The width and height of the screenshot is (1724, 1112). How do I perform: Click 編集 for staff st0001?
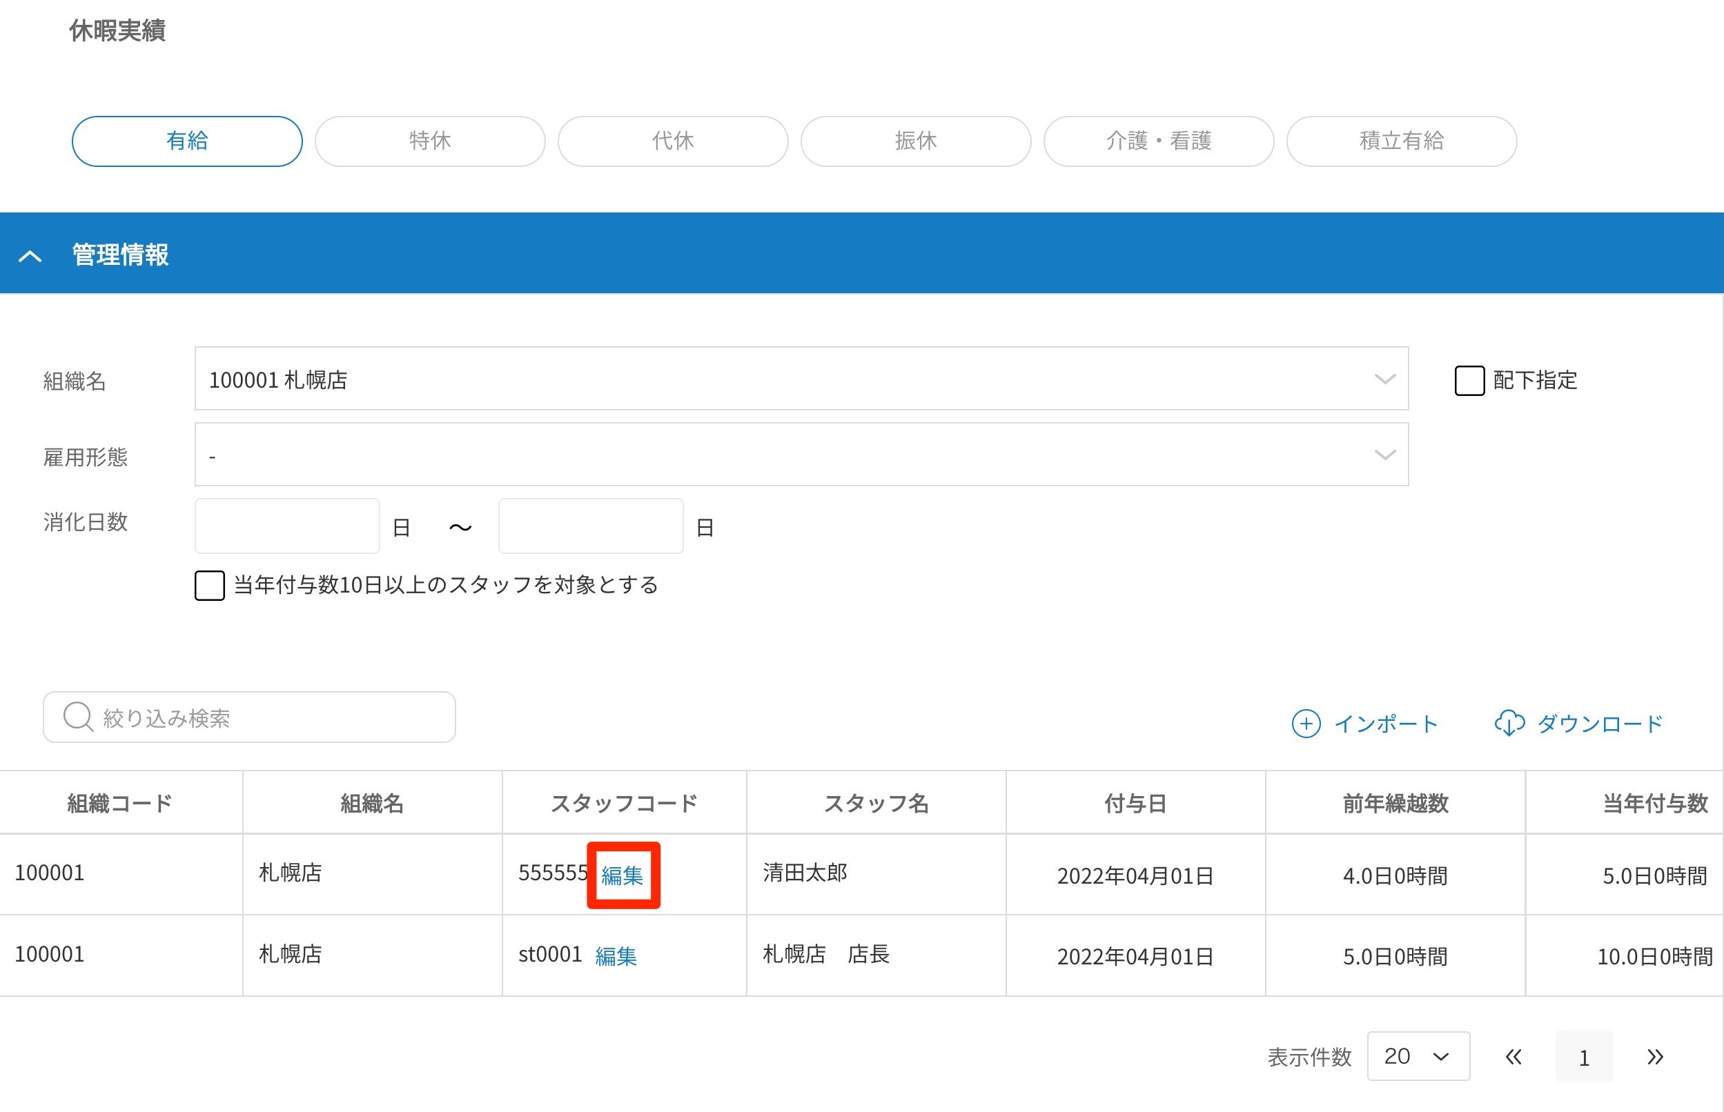pyautogui.click(x=616, y=956)
